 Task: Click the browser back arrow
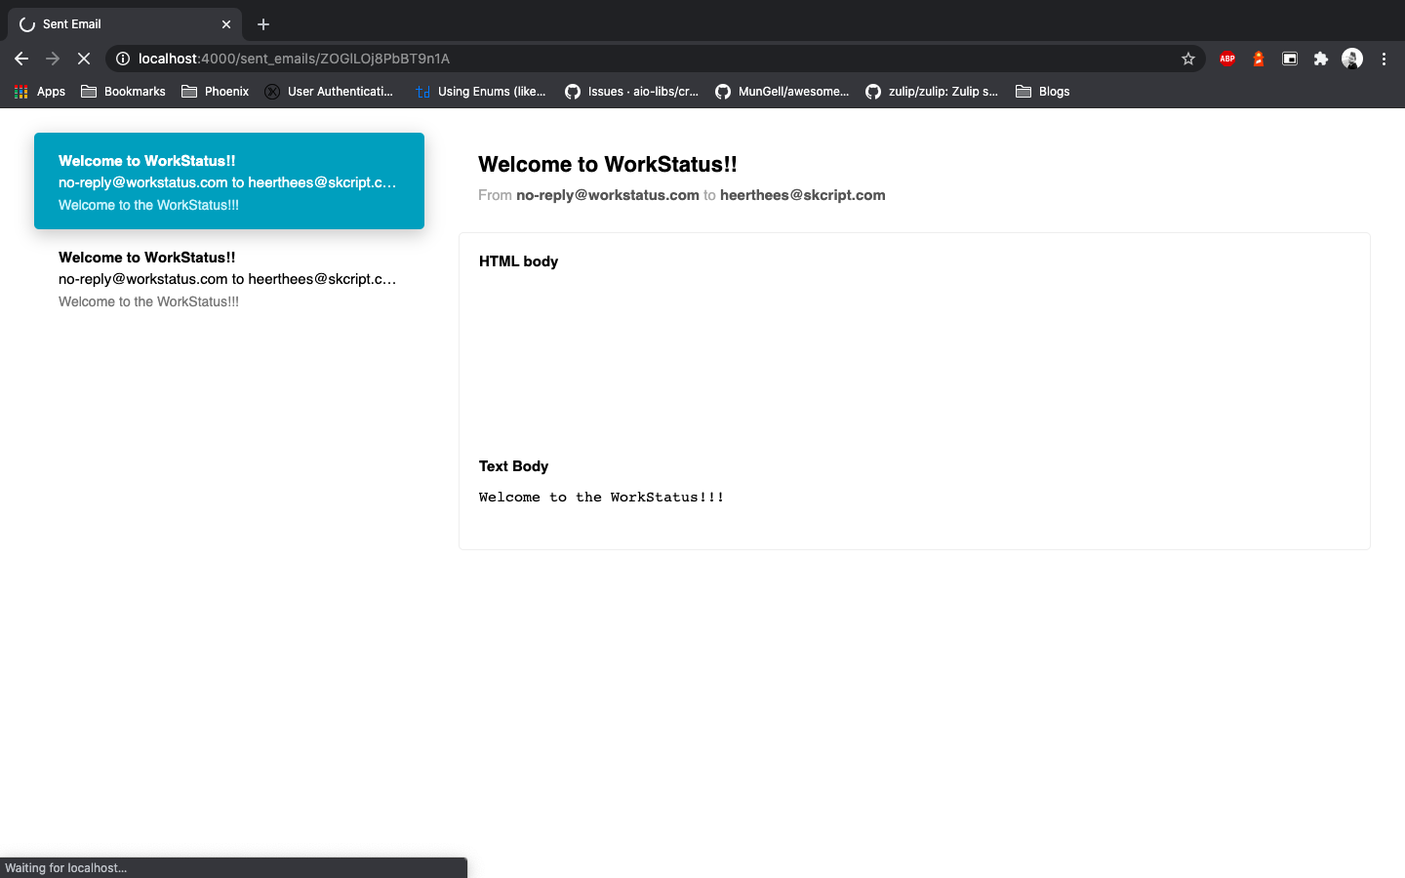pyautogui.click(x=21, y=59)
